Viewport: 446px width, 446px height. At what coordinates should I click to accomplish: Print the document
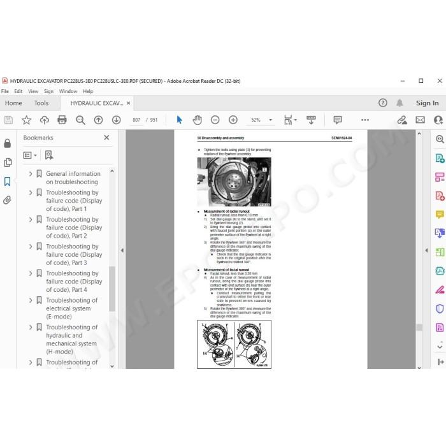62,120
